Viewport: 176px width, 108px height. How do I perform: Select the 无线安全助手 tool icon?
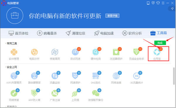click(x=136, y=52)
